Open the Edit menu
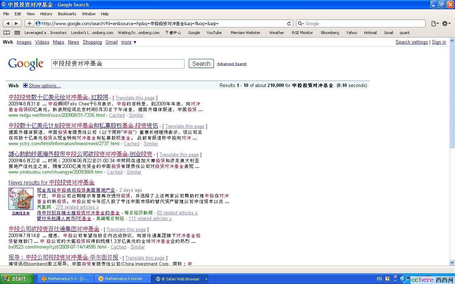Viewport: 455px width, 284px height. pos(18,14)
